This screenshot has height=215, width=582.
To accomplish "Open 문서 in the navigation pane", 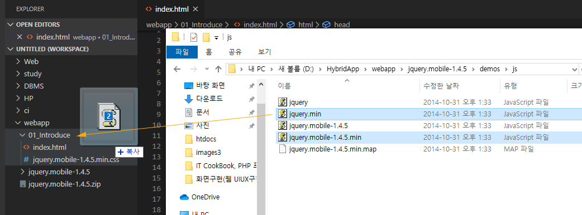I will pos(202,112).
